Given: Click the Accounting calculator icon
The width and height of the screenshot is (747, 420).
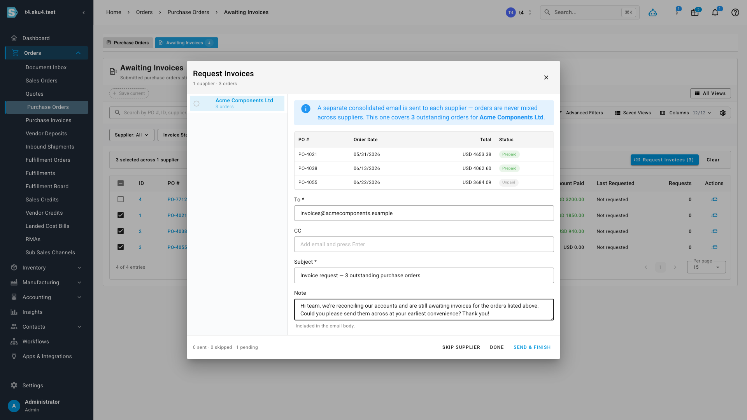Looking at the screenshot, I should [14, 297].
